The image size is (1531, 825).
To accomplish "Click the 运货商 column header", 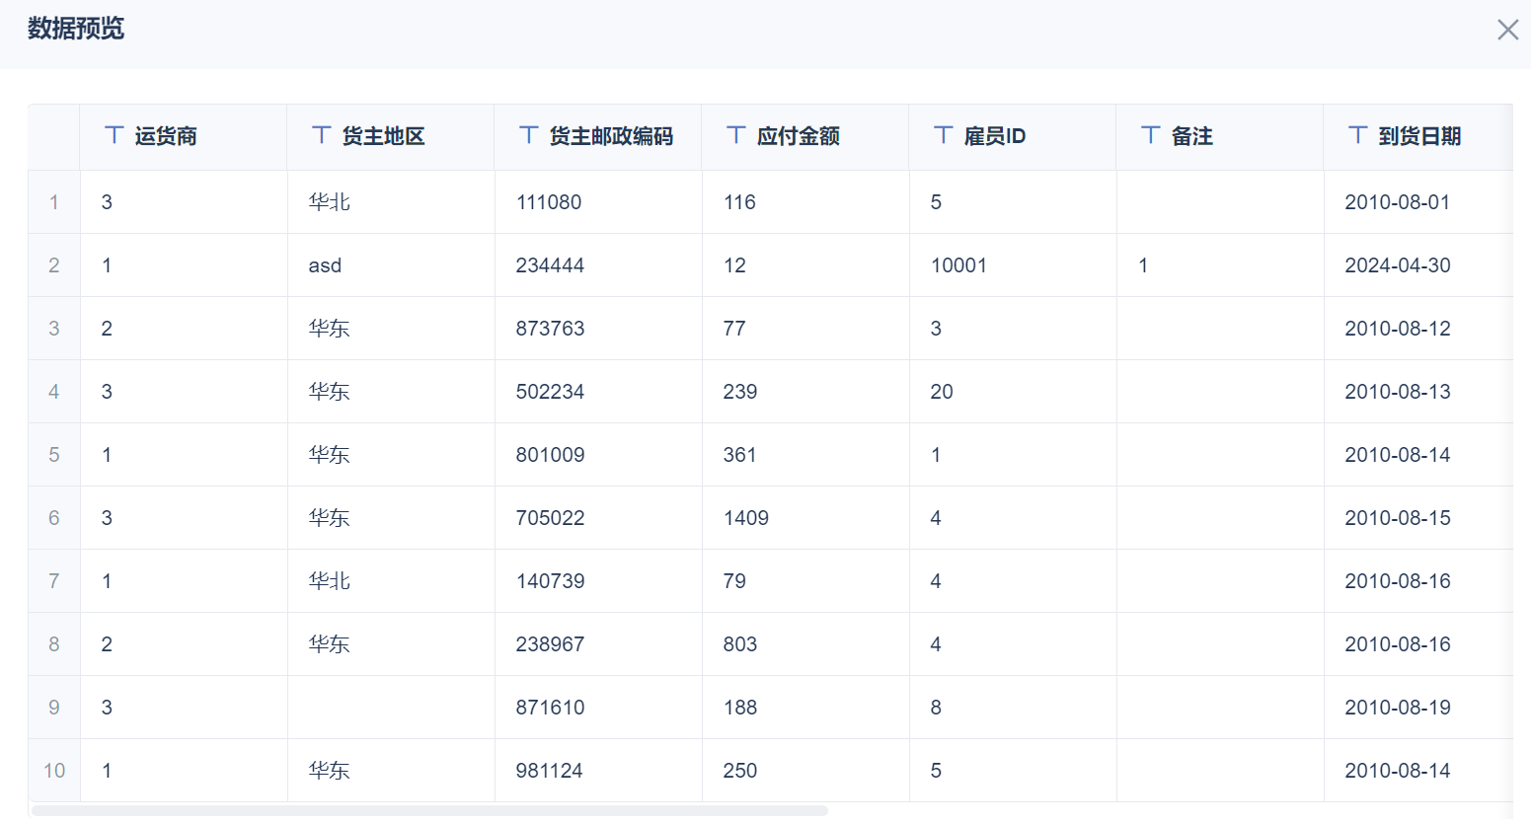I will point(166,136).
